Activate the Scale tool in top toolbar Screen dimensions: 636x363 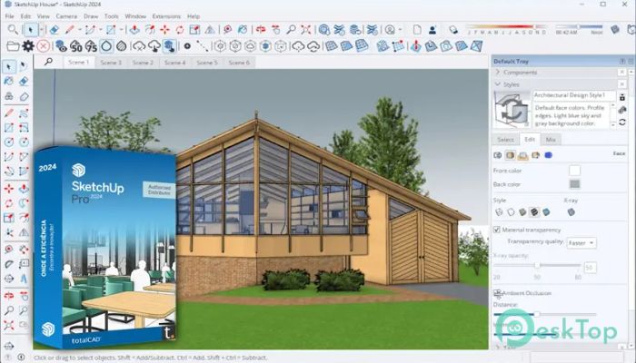(x=194, y=30)
